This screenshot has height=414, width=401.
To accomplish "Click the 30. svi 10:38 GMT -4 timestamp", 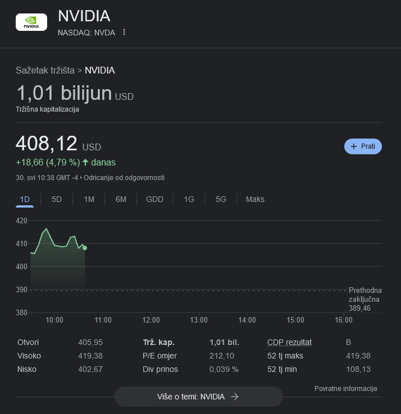I will point(47,178).
